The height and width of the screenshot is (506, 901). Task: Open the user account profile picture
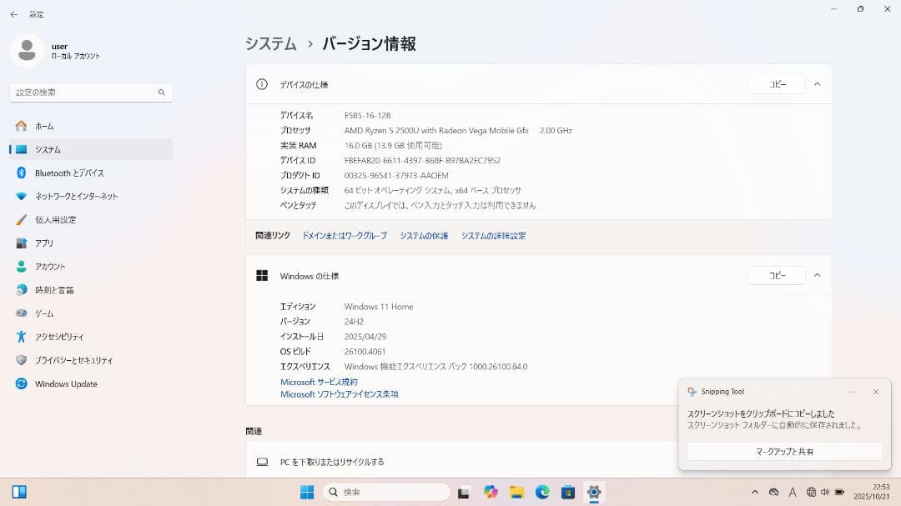point(27,51)
